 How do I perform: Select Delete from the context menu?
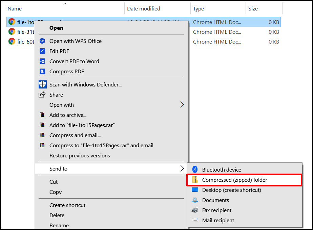[57, 215]
